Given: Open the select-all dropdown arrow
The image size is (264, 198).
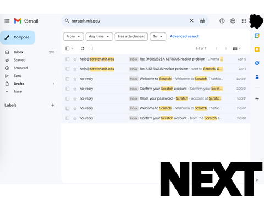Looking at the screenshot, I should (73, 48).
